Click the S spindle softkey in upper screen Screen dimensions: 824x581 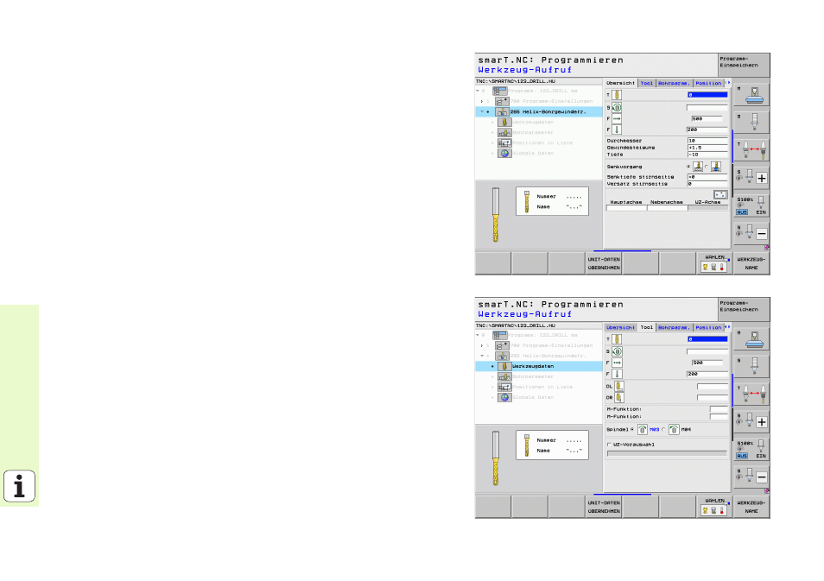point(751,123)
